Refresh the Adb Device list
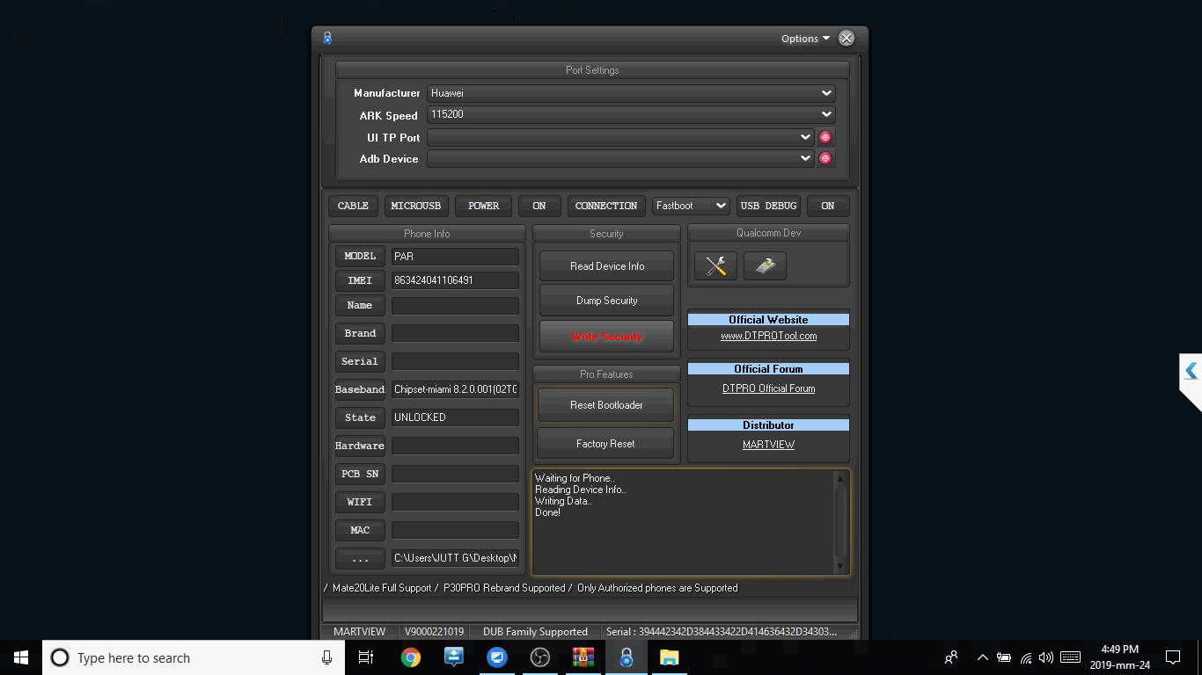1202x675 pixels. pyautogui.click(x=825, y=158)
